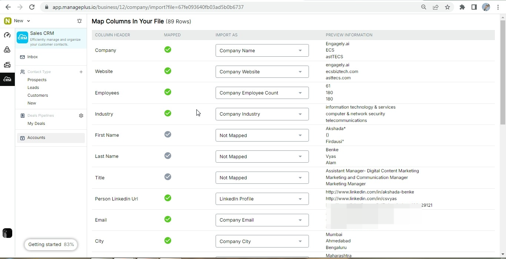This screenshot has width=506, height=259.
Task: Open the Company Website import dropdown
Action: pyautogui.click(x=262, y=72)
